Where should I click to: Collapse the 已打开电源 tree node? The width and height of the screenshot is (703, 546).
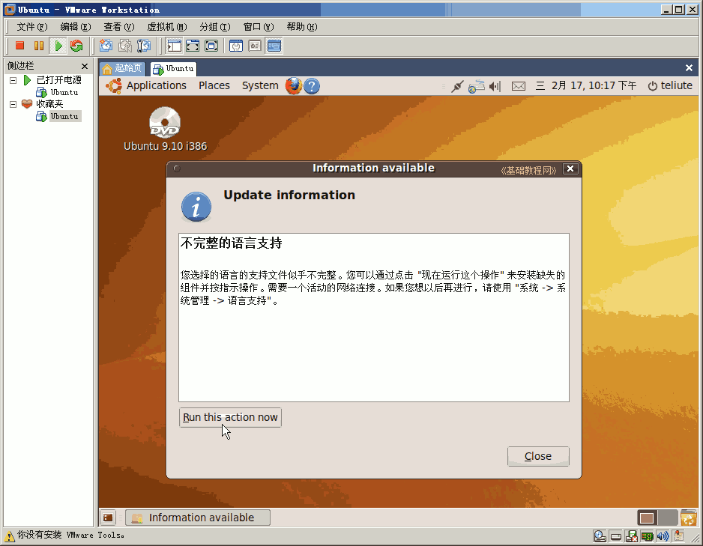point(13,81)
